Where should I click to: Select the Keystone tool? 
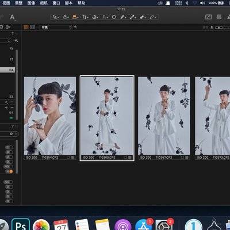pos(105,17)
